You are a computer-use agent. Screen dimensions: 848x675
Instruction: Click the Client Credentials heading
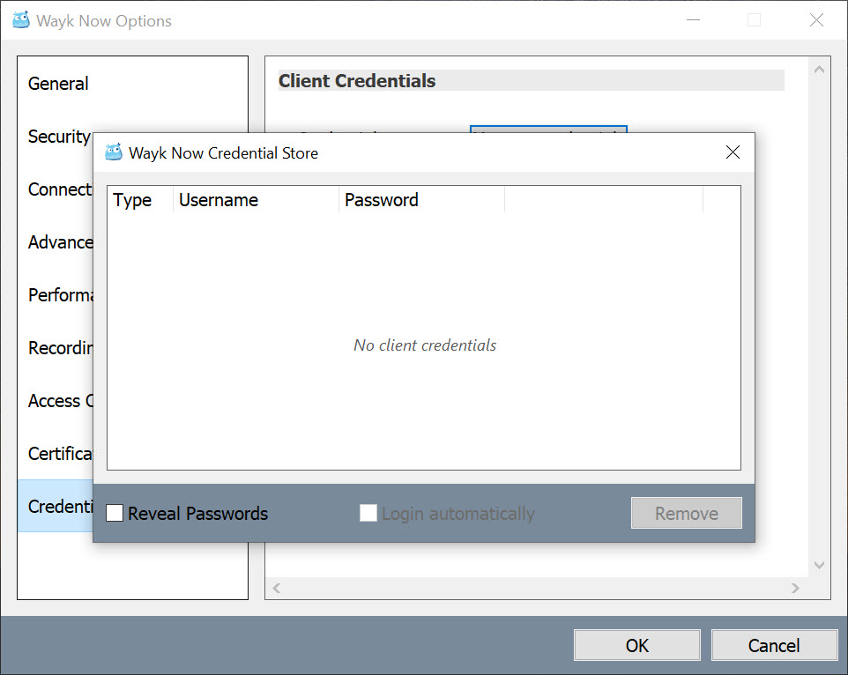coord(357,80)
